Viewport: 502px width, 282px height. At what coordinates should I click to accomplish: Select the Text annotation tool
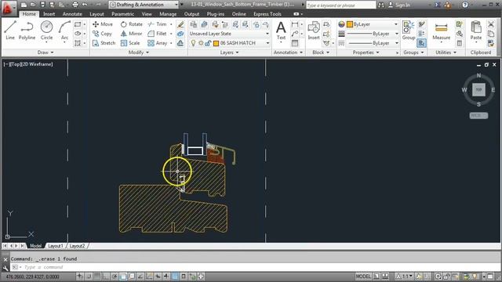[x=281, y=31]
